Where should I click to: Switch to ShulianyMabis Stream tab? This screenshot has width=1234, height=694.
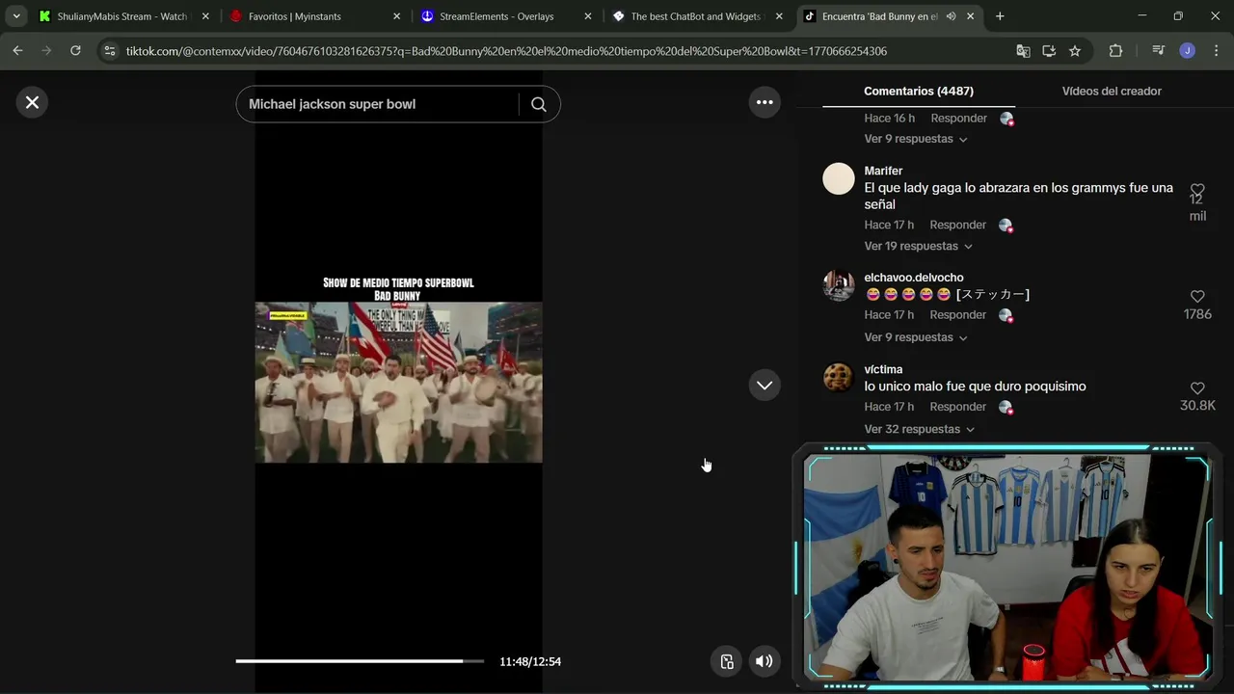click(122, 16)
